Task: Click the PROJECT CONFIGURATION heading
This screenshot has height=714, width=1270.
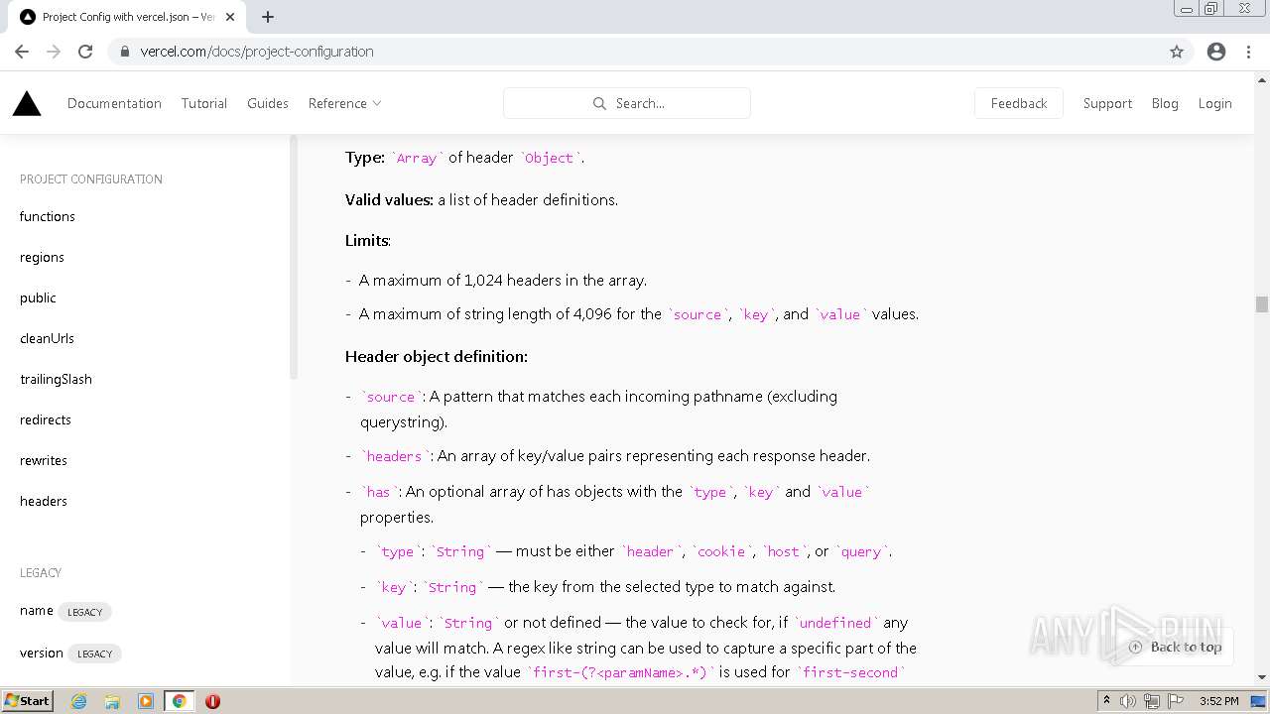Action: pyautogui.click(x=91, y=179)
